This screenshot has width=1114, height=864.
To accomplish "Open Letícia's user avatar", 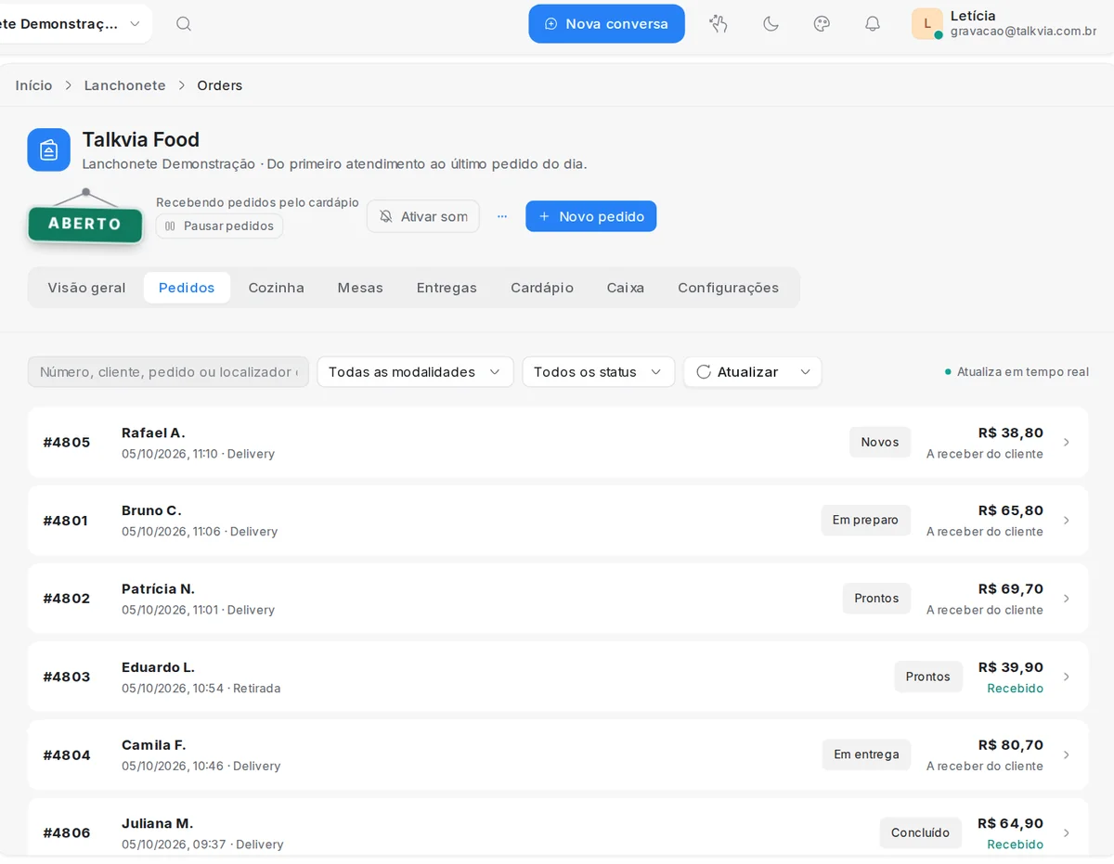I will 927,24.
